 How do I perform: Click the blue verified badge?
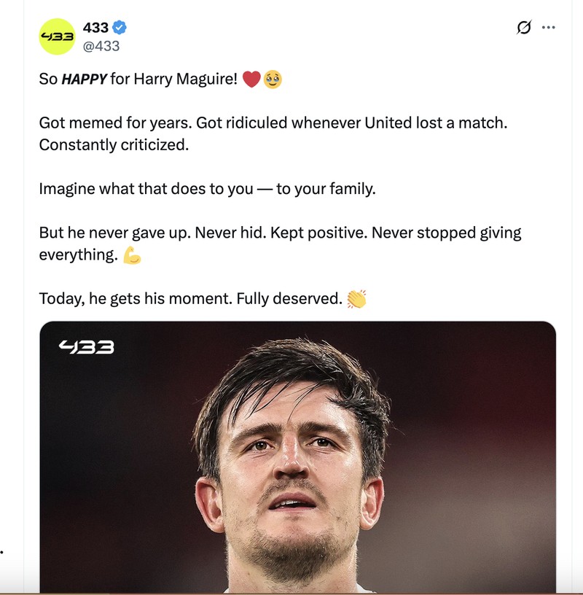pyautogui.click(x=120, y=28)
